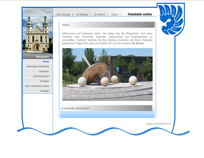Viewport: 204px width, 158px height.
Task: Click the roundabout sculpture photo
Action: (107, 75)
